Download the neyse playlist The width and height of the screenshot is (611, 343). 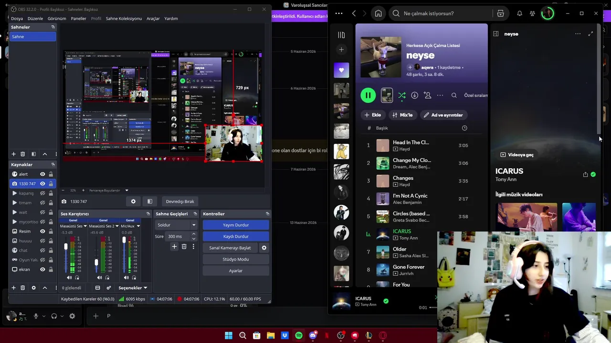[414, 95]
